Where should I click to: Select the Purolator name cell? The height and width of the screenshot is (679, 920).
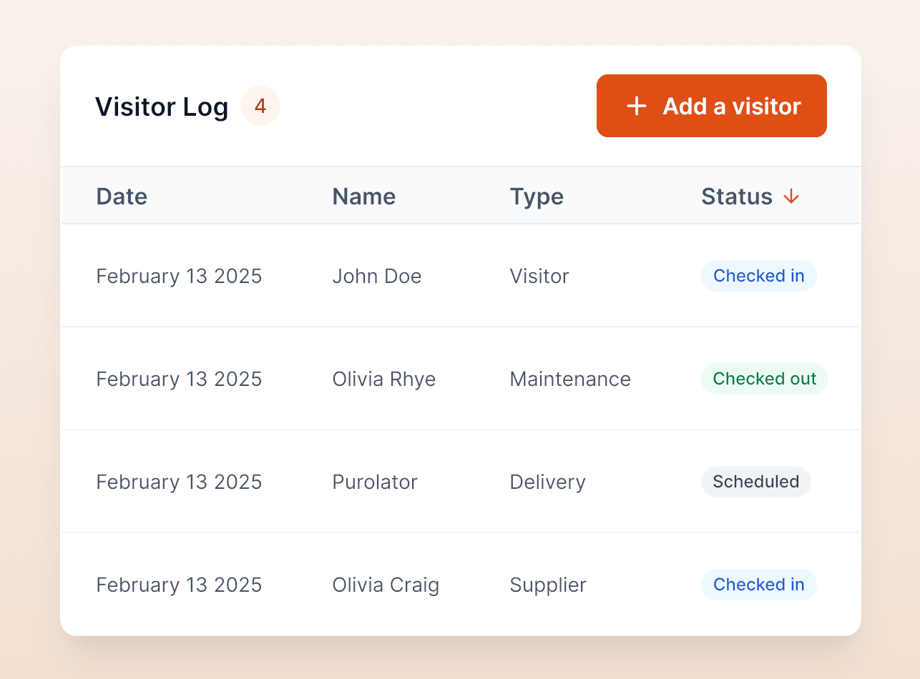coord(374,482)
